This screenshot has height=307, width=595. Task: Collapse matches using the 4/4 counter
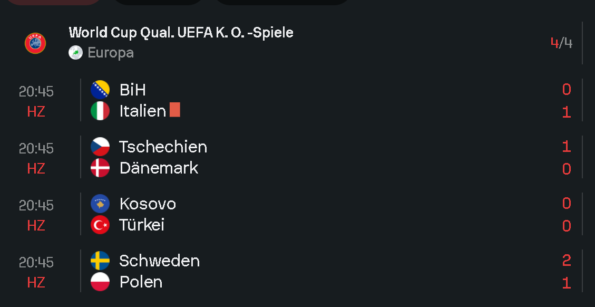tap(561, 43)
